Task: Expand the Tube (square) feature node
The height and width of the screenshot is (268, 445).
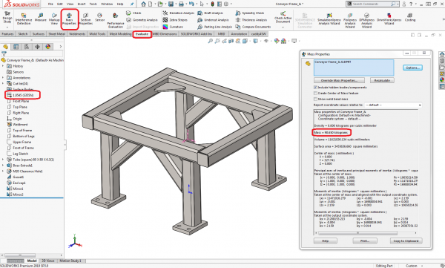Action: click(x=3, y=160)
